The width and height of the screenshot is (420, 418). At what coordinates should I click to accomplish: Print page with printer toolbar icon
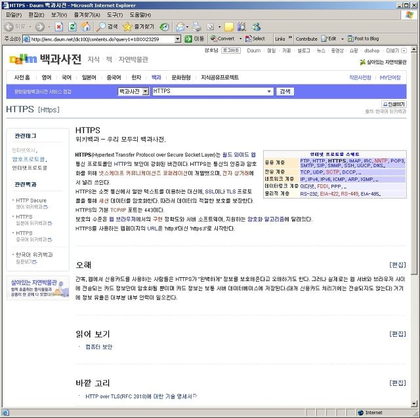[197, 27]
